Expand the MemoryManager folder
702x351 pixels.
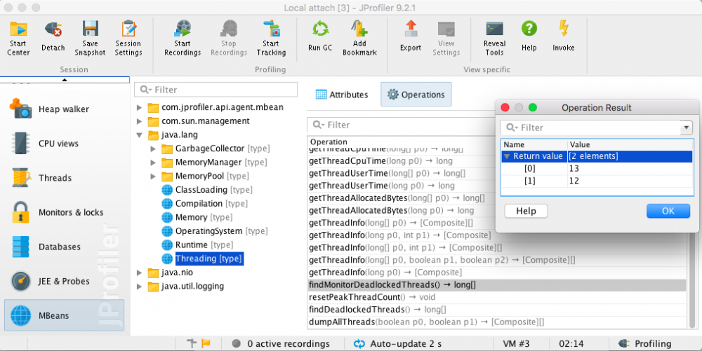pyautogui.click(x=153, y=163)
